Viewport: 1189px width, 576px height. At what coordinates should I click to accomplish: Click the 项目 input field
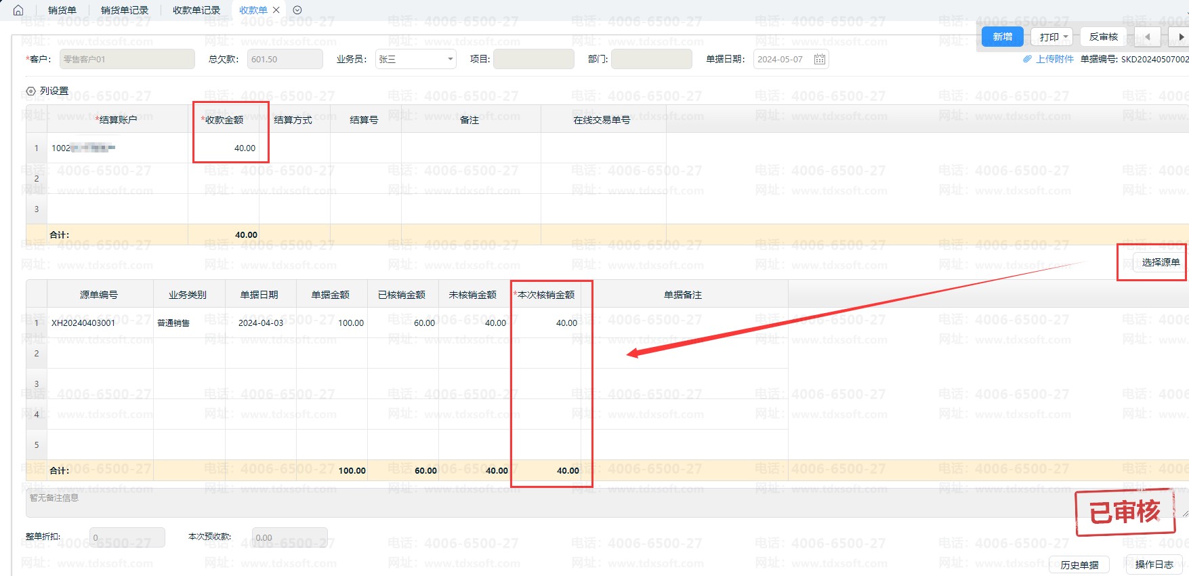coord(533,60)
